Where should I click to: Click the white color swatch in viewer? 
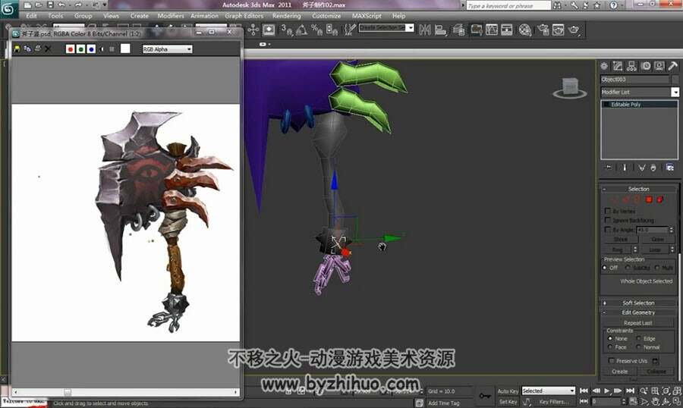coord(125,49)
